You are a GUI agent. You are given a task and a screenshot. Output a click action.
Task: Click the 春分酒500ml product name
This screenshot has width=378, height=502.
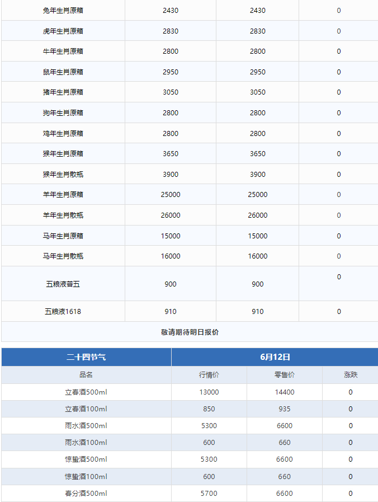click(86, 494)
